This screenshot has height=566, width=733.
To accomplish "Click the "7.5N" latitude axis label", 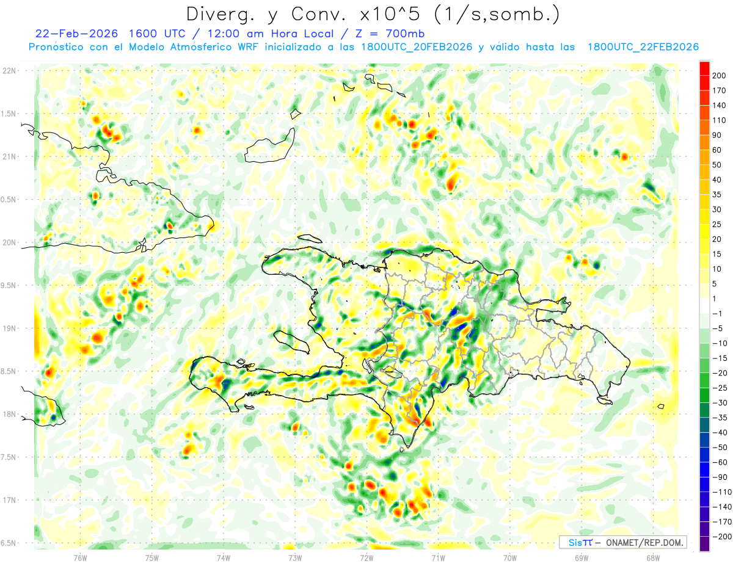I will pos(9,457).
